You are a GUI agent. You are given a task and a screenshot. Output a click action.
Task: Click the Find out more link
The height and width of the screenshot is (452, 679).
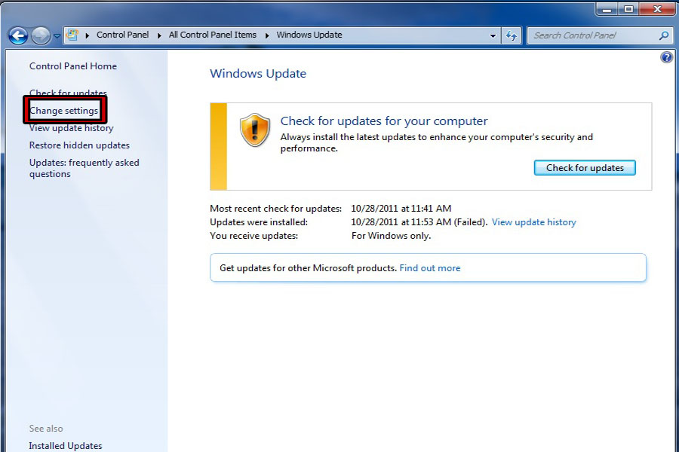coord(430,268)
